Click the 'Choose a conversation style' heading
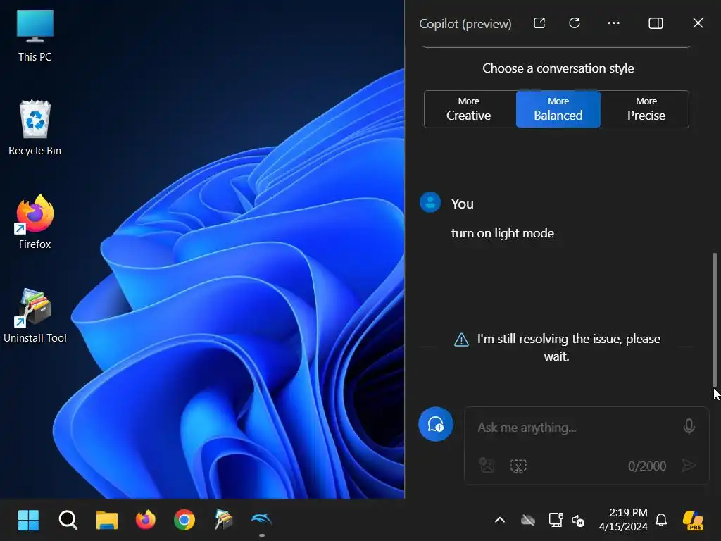 click(558, 68)
